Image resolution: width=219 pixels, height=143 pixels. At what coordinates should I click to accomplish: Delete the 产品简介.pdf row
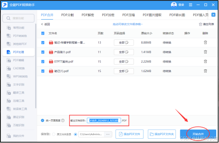[x=205, y=52]
